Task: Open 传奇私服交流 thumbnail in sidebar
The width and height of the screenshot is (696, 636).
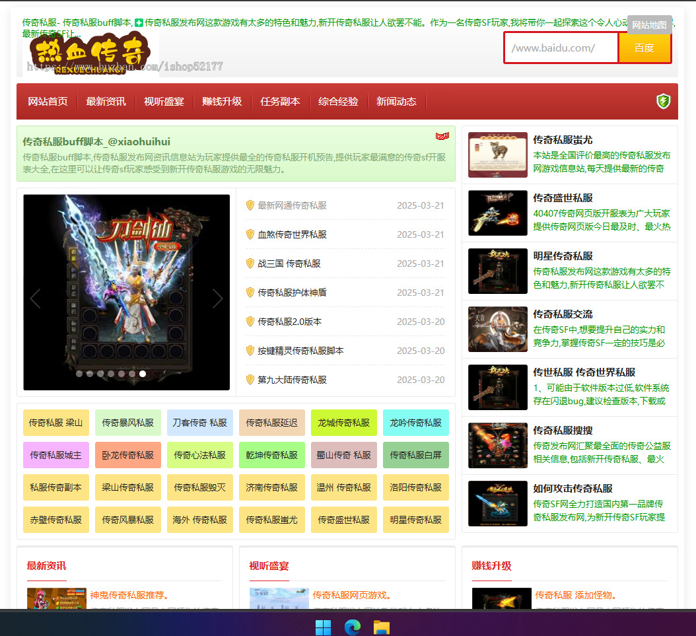Action: point(498,330)
